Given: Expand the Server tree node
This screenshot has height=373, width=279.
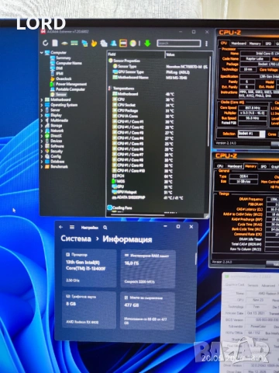Looking at the screenshot, I should [42, 110].
